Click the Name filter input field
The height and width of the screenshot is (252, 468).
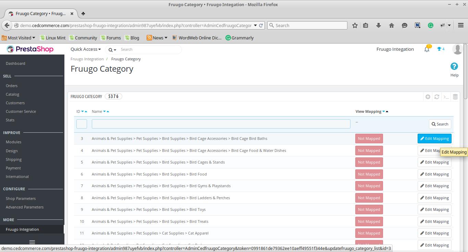[221, 124]
